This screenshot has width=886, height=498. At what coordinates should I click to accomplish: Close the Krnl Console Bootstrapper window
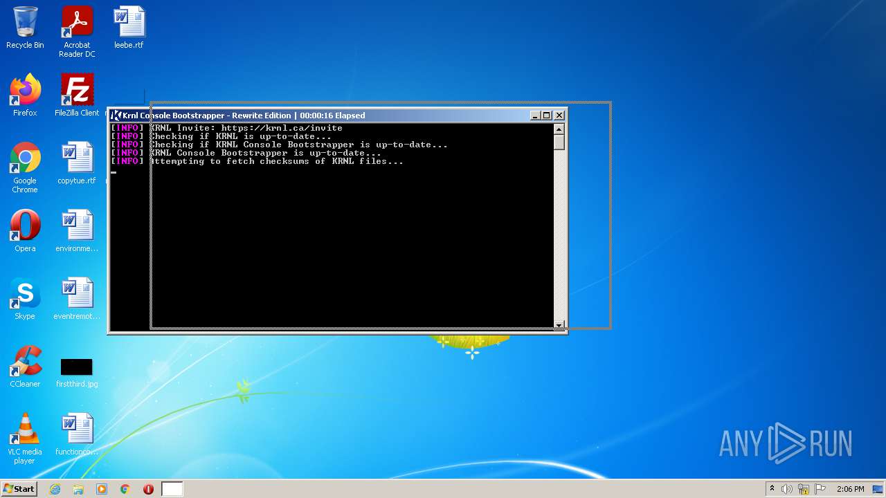click(x=559, y=116)
